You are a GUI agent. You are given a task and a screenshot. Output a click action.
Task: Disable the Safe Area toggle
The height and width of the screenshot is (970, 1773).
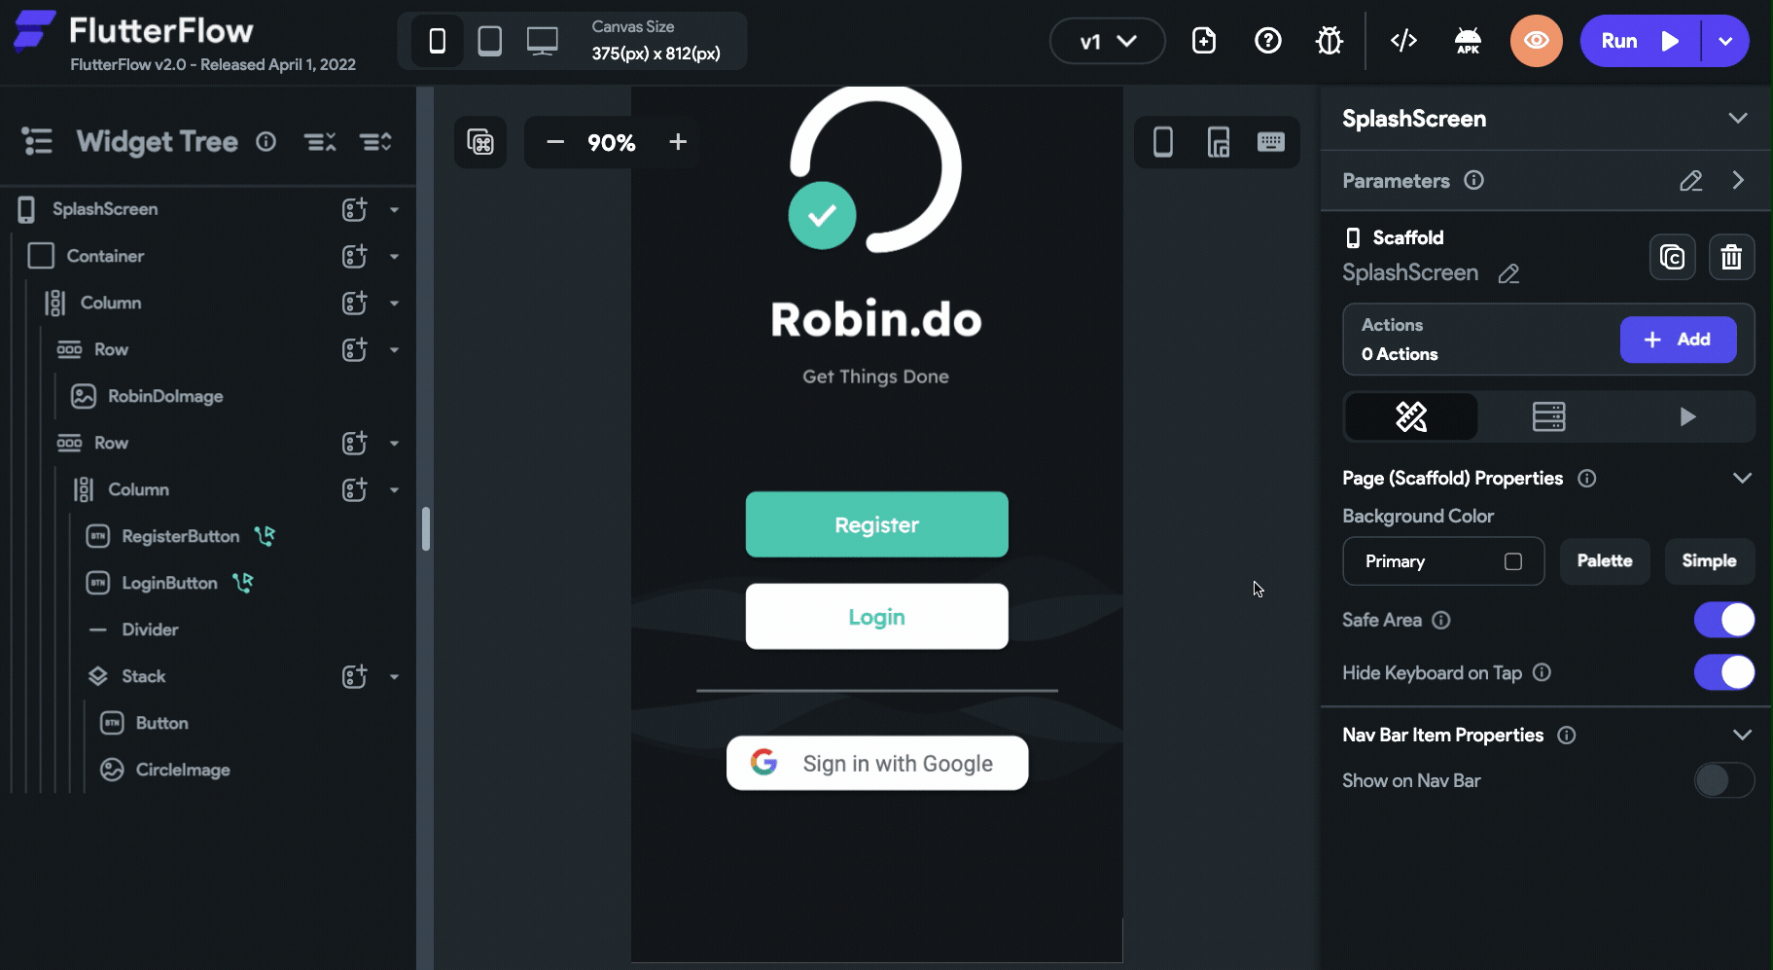[x=1722, y=620]
